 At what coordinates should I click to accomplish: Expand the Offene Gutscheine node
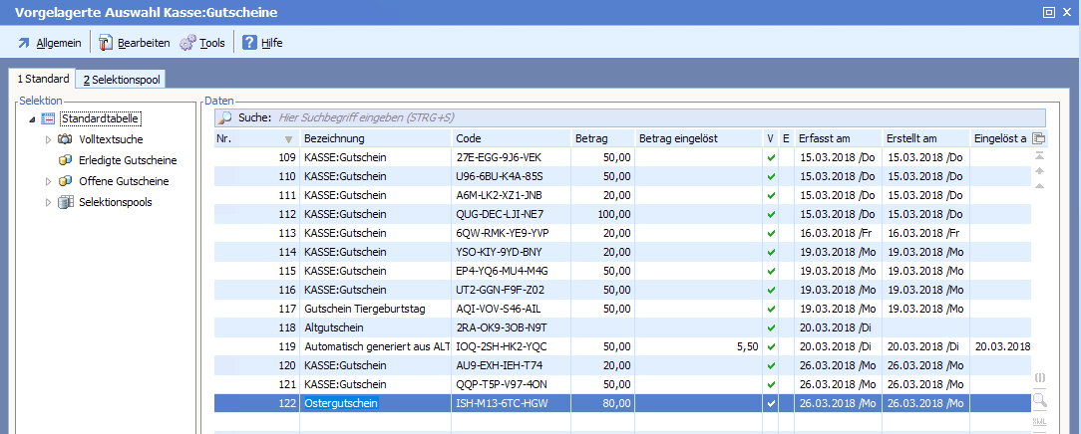(x=48, y=181)
